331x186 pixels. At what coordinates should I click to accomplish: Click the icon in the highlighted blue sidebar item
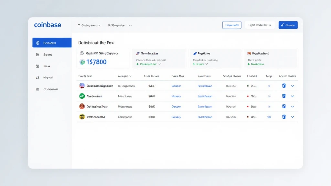(37, 43)
